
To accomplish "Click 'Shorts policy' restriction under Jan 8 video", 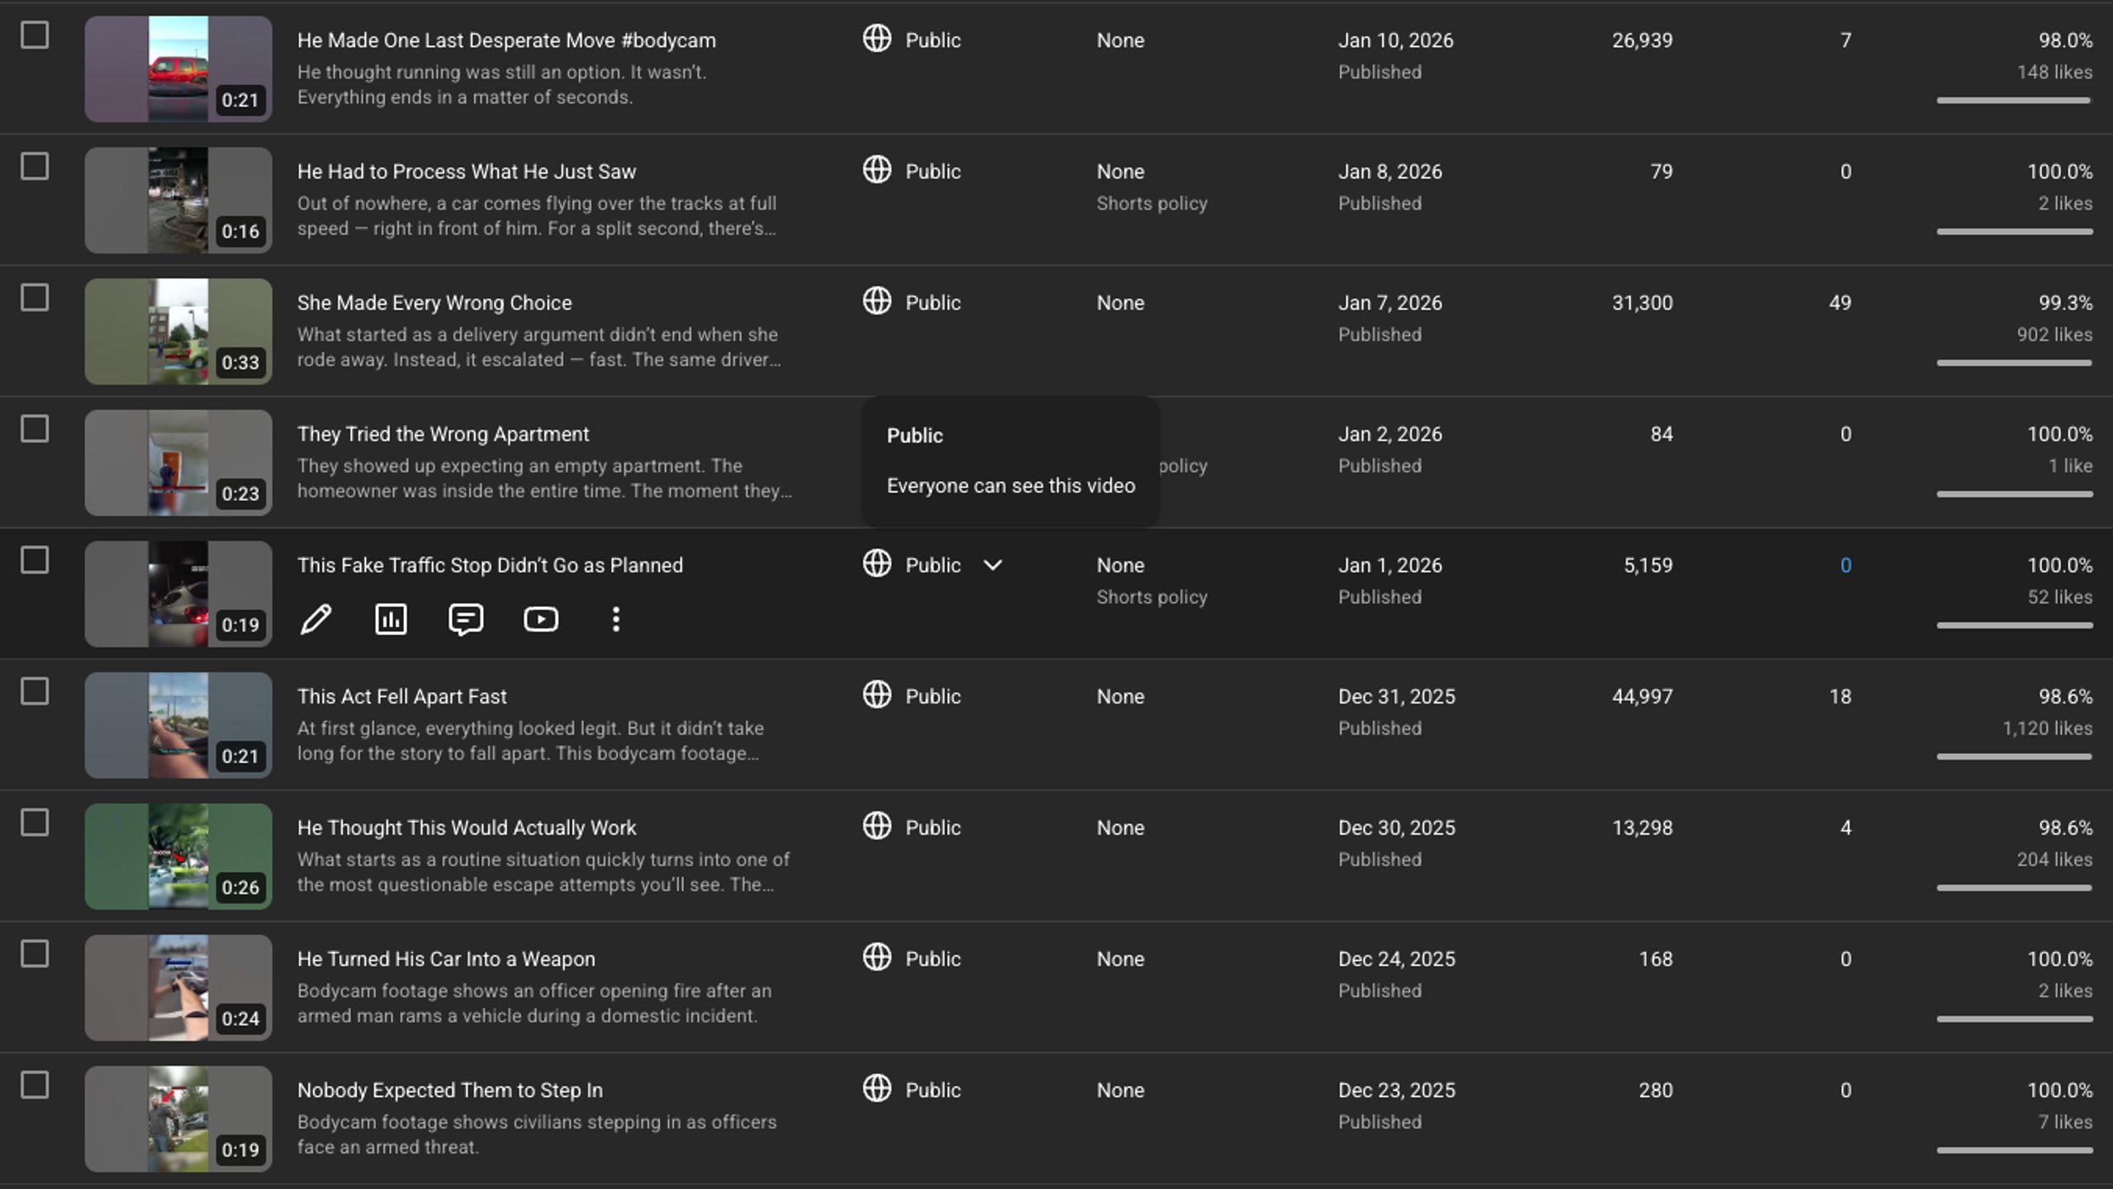I will coord(1151,203).
